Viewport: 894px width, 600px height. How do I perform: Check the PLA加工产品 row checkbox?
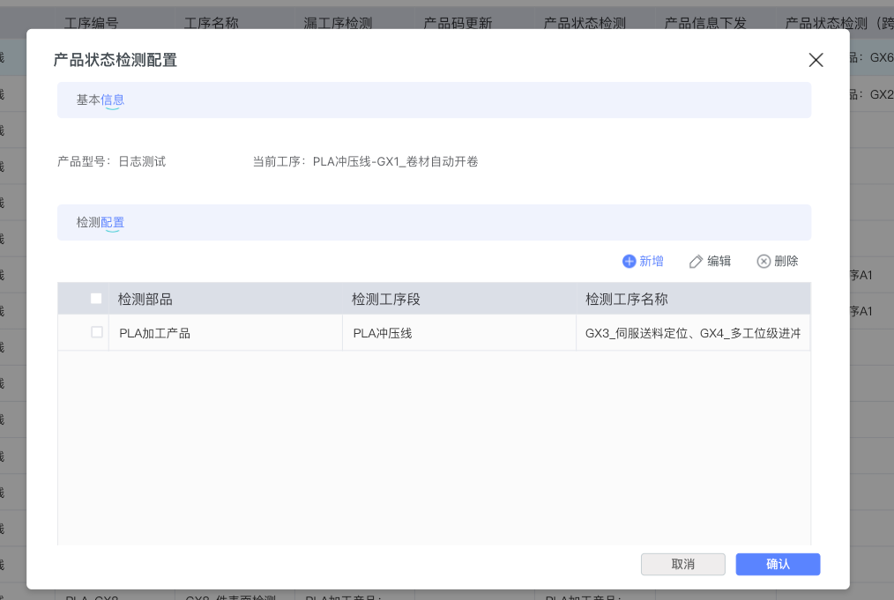pos(96,332)
